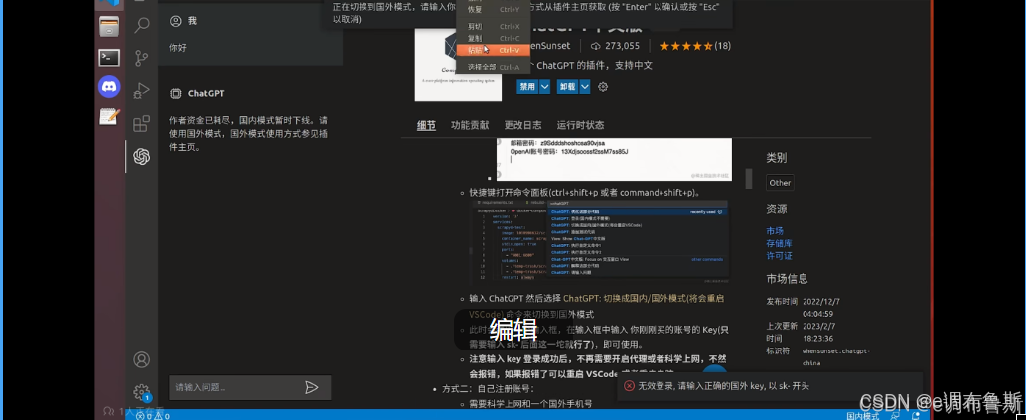Image resolution: width=1026 pixels, height=420 pixels.
Task: Click the error icon in the notification
Action: (x=629, y=386)
